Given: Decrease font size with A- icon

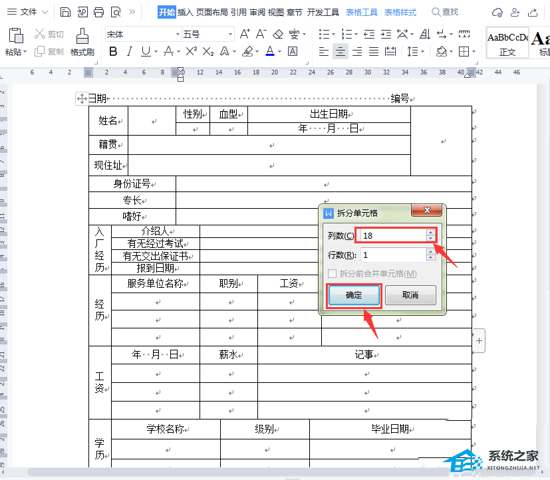Looking at the screenshot, I should click(x=261, y=34).
